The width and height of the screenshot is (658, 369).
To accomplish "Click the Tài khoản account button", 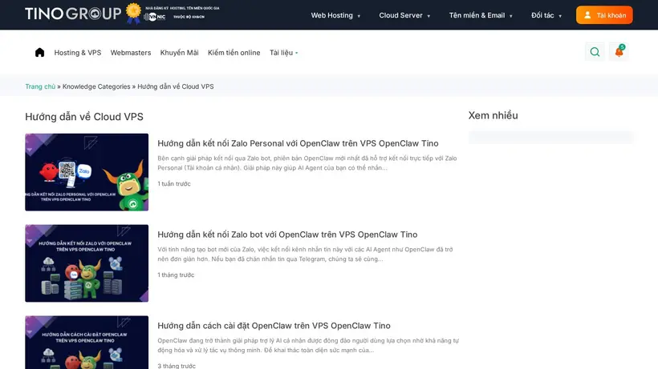I will click(604, 15).
